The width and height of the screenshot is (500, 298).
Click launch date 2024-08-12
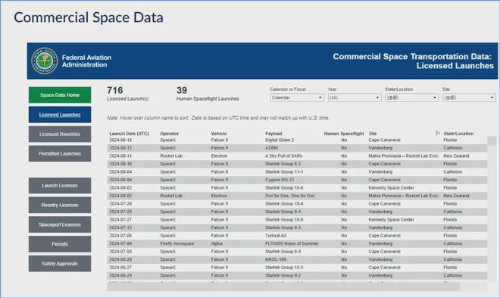[x=120, y=148]
